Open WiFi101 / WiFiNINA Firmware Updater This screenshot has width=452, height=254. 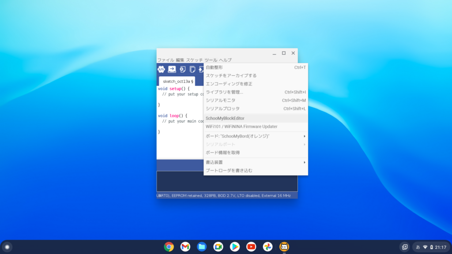256,127
